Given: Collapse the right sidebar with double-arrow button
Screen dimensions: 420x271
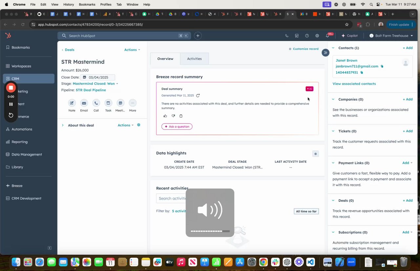Looking at the screenshot, I should 325,52.
